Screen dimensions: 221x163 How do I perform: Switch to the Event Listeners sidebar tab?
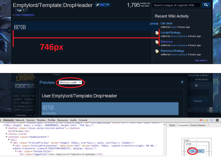(198, 125)
